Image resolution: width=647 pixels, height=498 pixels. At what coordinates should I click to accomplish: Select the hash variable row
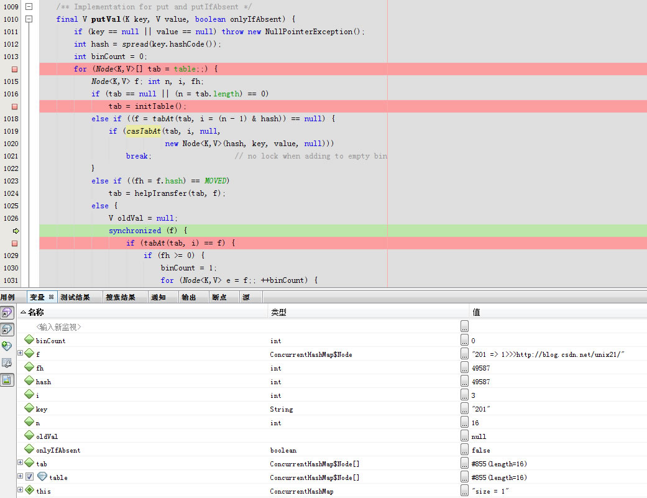click(x=332, y=382)
